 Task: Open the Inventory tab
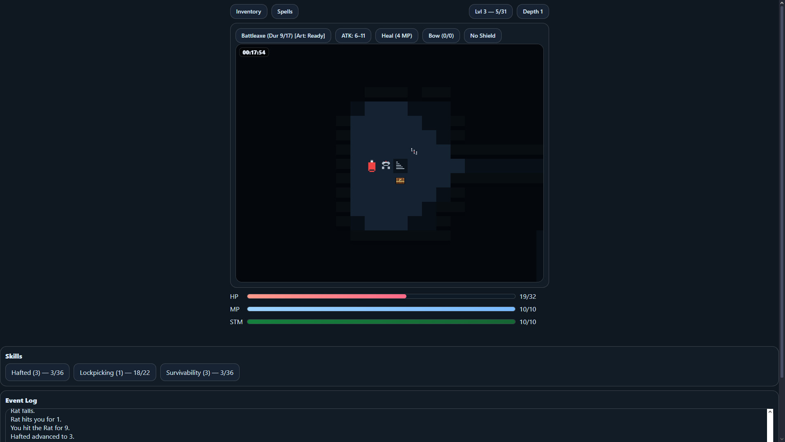tap(248, 11)
